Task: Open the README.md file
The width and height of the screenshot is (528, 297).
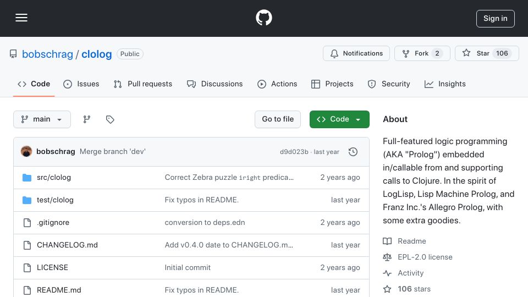Action: 59,290
